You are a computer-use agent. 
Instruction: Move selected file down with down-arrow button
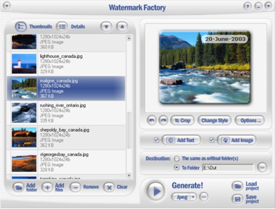click(x=106, y=27)
